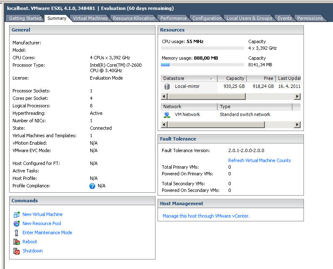Click the New Resource Pool icon

(16, 223)
